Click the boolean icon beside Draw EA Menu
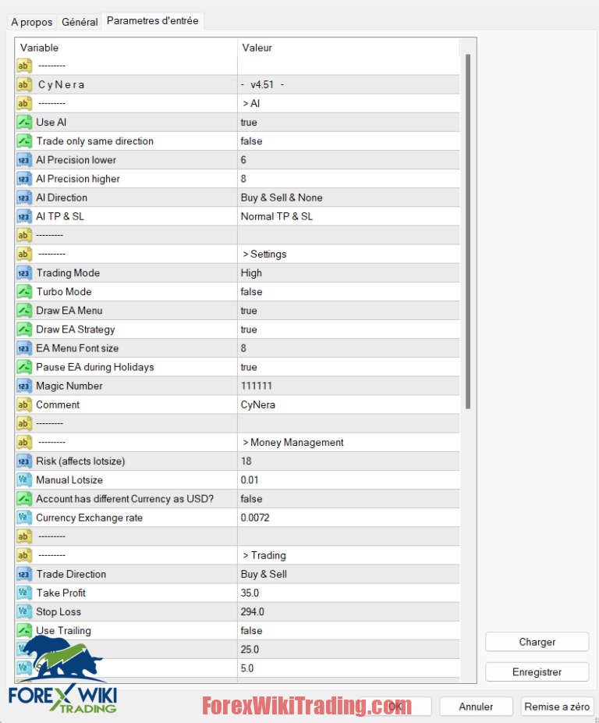Image resolution: width=599 pixels, height=723 pixels. (x=24, y=311)
